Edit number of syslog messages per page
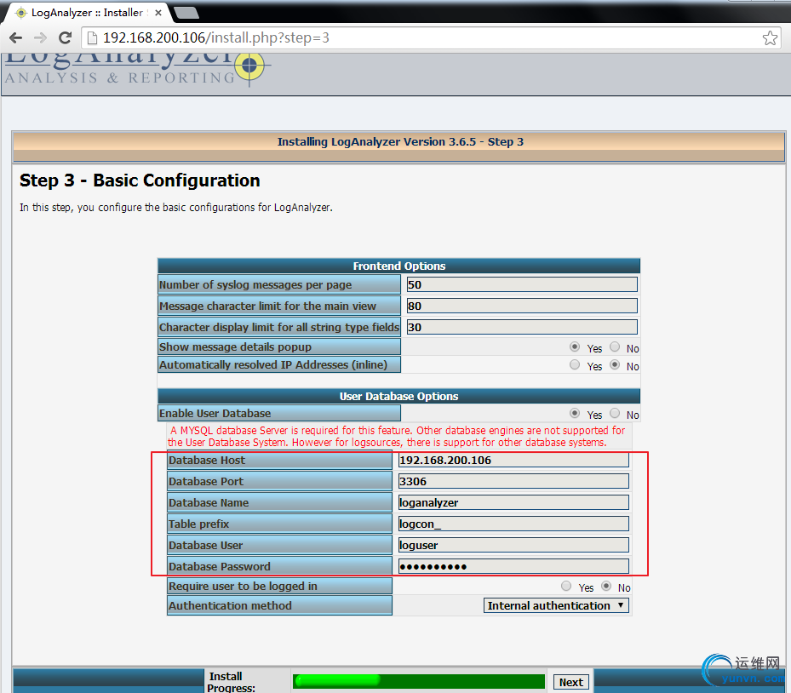 click(522, 284)
